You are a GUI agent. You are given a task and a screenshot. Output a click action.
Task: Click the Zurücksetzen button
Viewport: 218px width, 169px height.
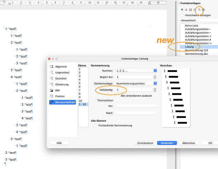click(x=145, y=143)
